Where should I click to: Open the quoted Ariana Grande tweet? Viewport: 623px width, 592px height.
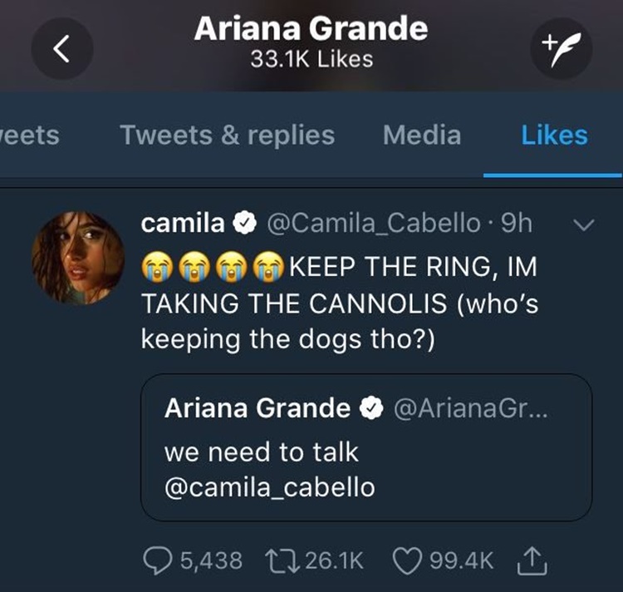(x=365, y=447)
